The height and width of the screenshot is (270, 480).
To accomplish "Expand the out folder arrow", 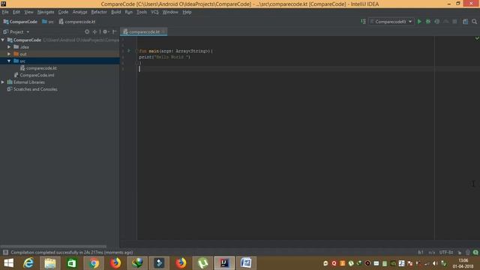I will [9, 54].
